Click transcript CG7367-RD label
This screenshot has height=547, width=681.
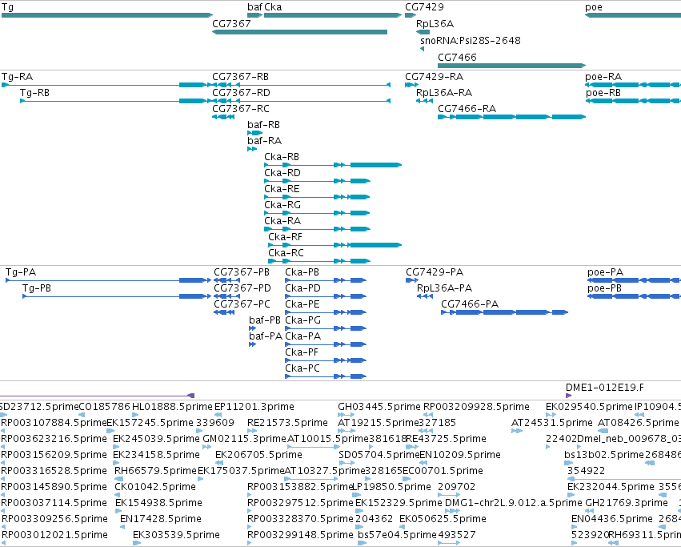coord(241,93)
